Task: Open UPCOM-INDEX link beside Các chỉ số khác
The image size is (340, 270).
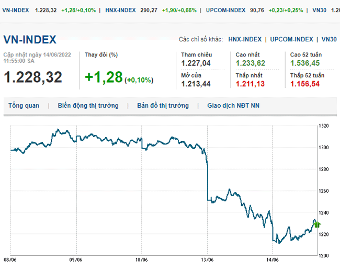Action: point(292,39)
